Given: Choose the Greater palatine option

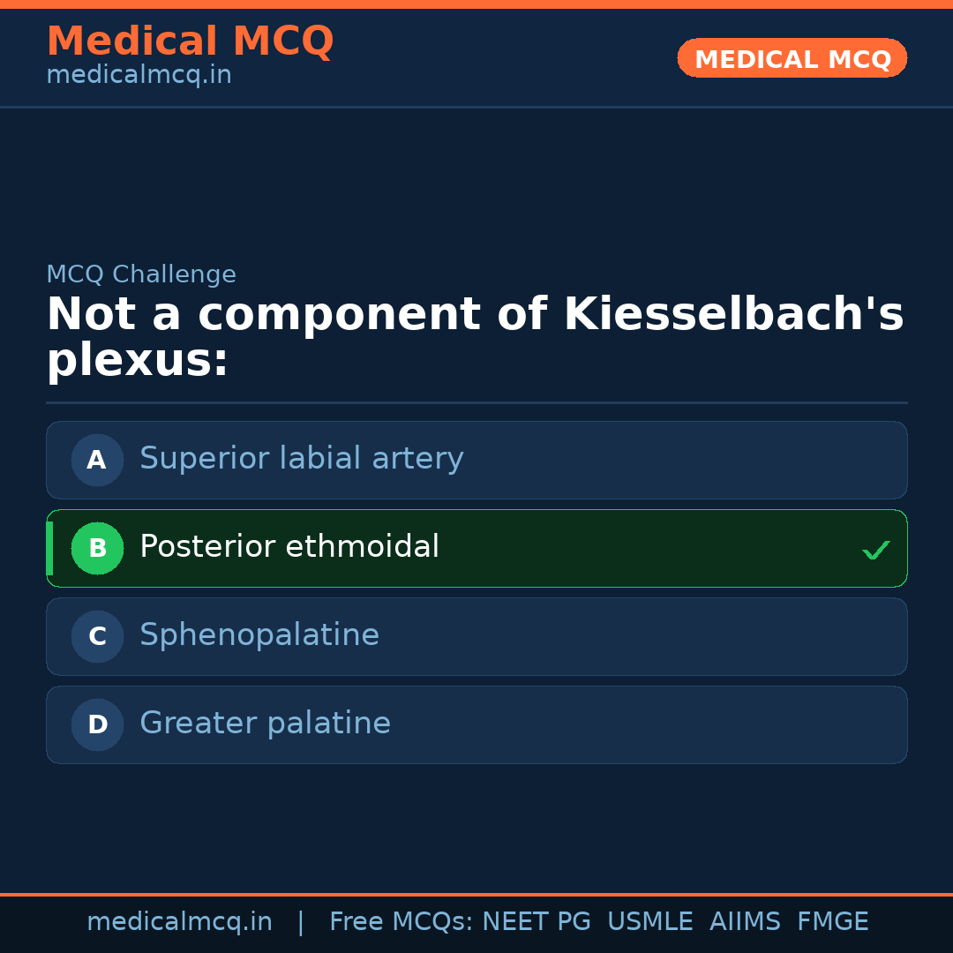Looking at the screenshot, I should 265,724.
